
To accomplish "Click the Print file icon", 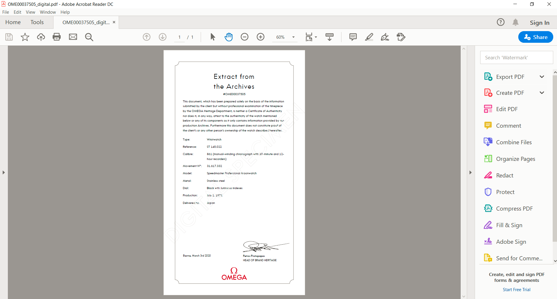I will pos(57,37).
